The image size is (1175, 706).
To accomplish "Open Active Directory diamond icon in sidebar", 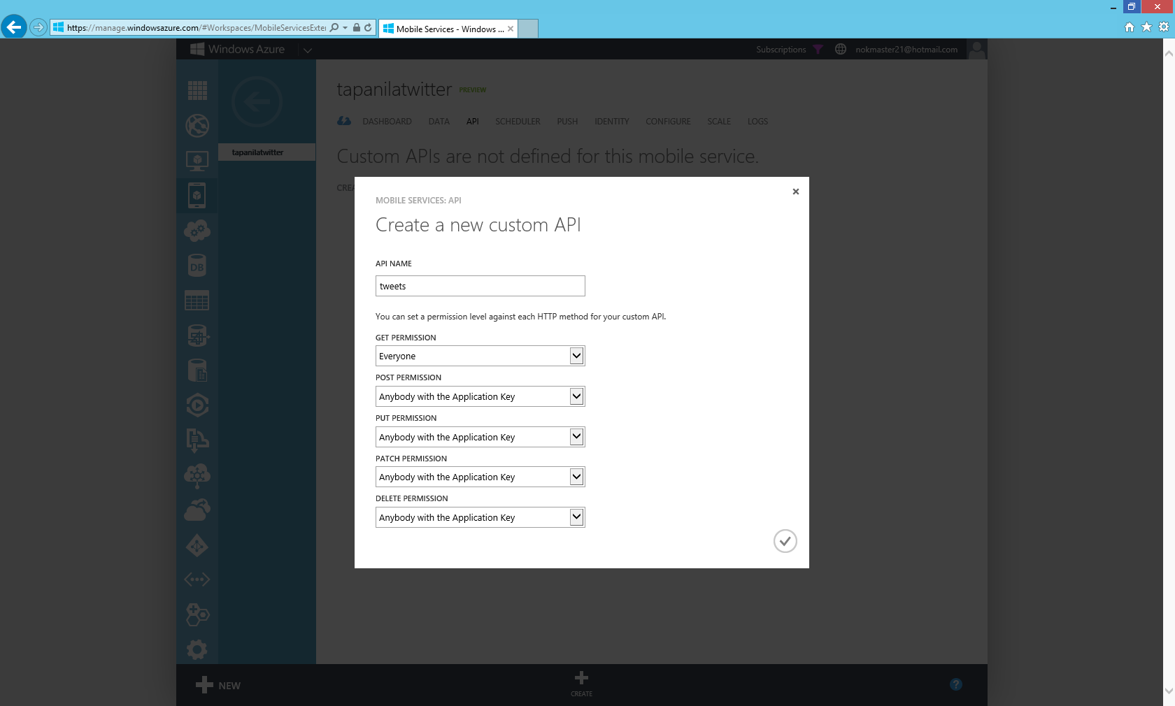I will pos(197,545).
